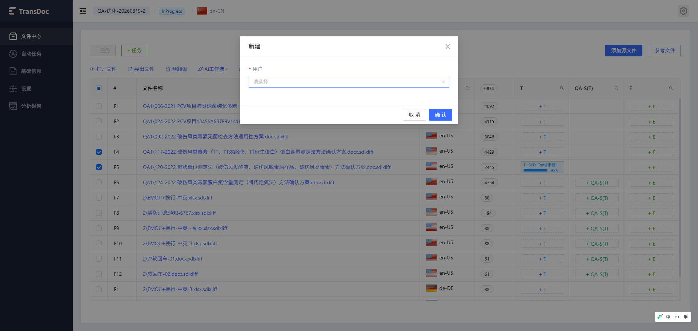Click the 参考文件 button

coord(665,51)
